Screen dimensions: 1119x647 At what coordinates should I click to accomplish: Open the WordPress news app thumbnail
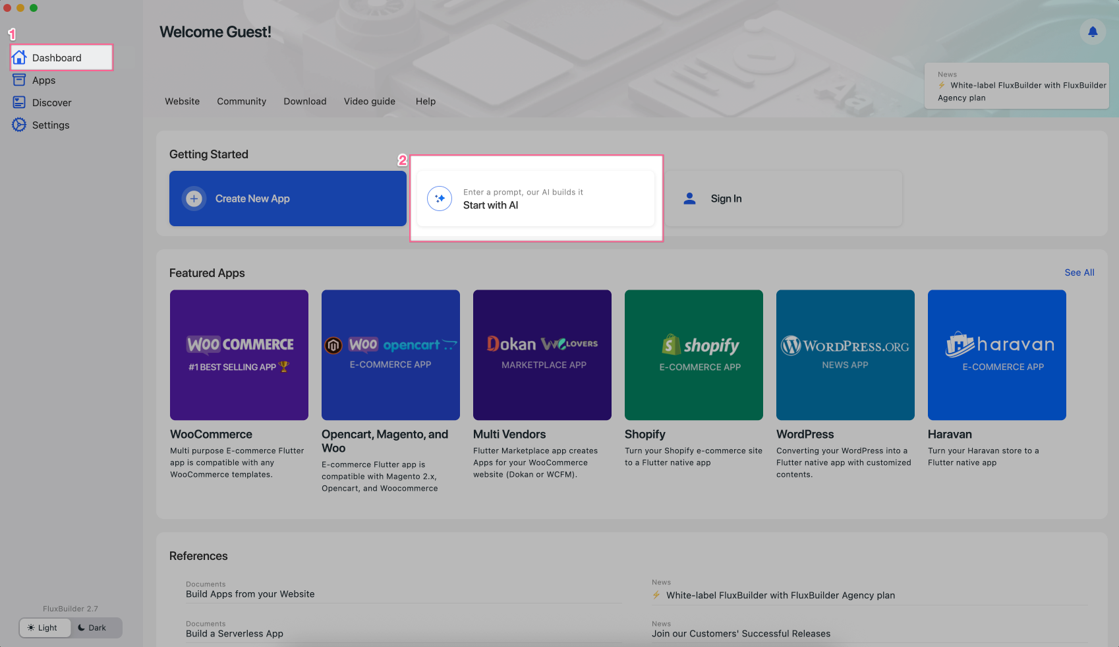click(846, 355)
